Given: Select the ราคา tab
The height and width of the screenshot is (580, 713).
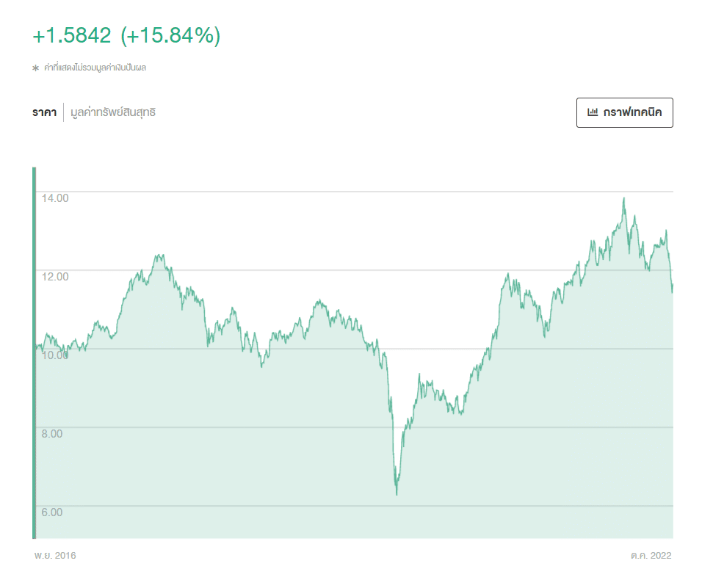Looking at the screenshot, I should click(44, 112).
